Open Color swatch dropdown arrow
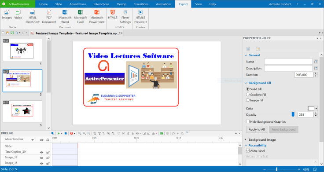The width and height of the screenshot is (324, 172). pos(316,108)
